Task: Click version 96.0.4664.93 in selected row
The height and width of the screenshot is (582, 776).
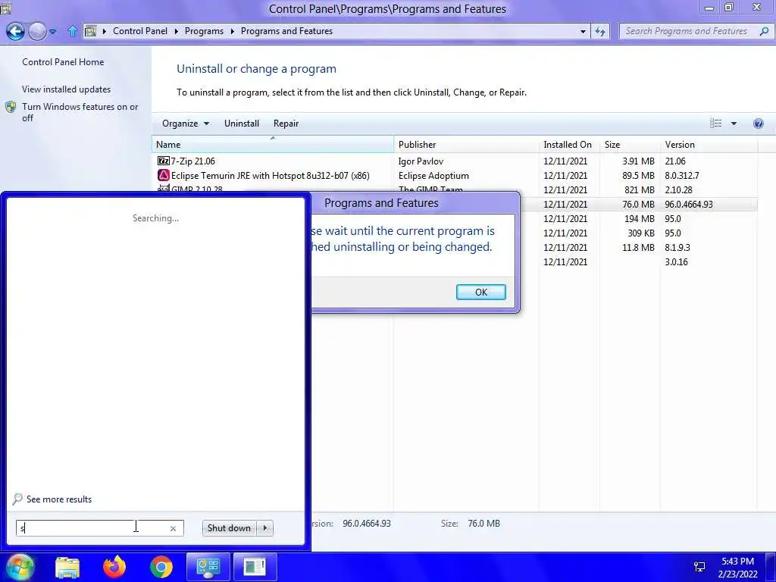Action: (x=689, y=204)
